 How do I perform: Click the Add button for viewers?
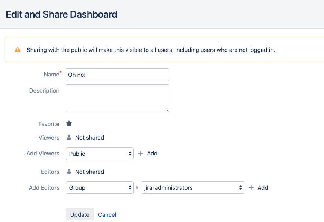point(148,154)
